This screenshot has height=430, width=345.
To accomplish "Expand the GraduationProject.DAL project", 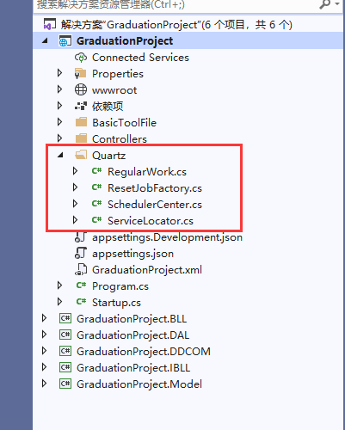I will pos(44,335).
